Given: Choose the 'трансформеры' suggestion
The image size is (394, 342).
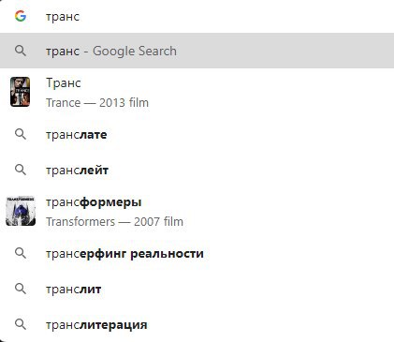Looking at the screenshot, I should (x=94, y=202).
